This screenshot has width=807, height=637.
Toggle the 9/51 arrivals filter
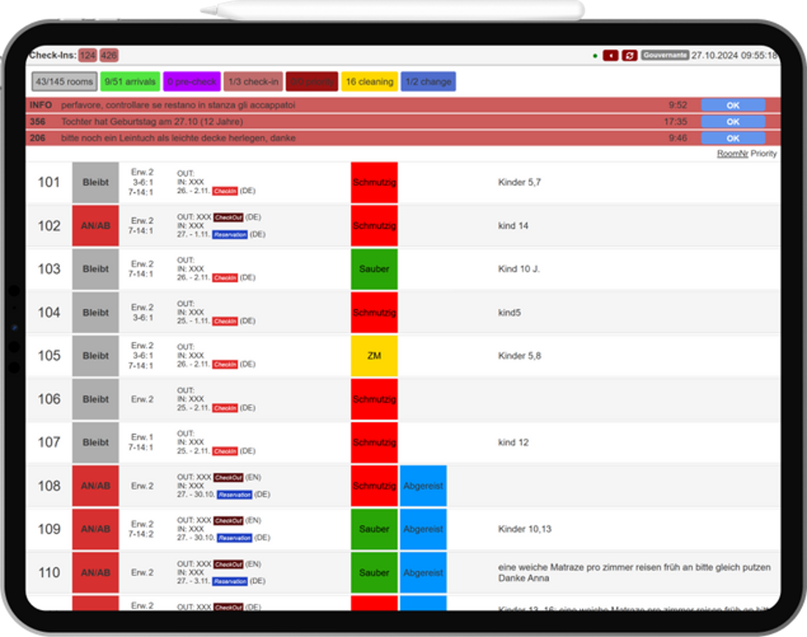click(130, 82)
